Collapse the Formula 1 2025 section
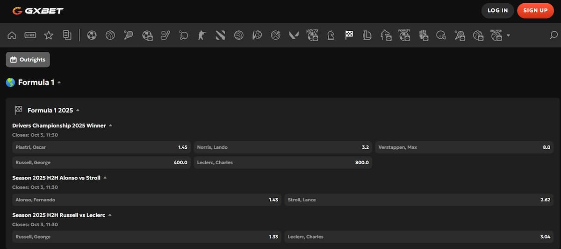The height and width of the screenshot is (249, 561). (x=78, y=111)
